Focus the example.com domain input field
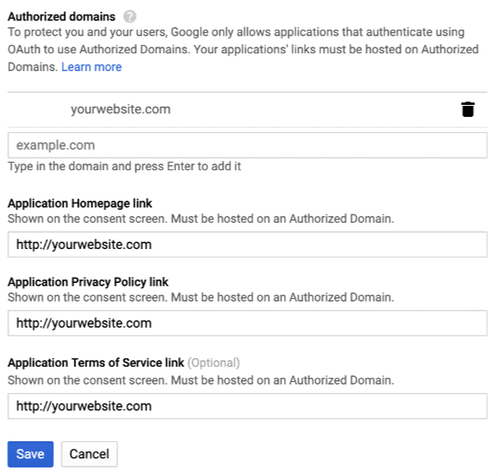The height and width of the screenshot is (476, 498). click(247, 146)
